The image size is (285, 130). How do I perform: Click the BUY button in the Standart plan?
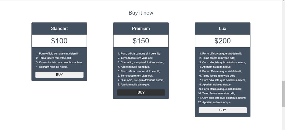(x=59, y=75)
